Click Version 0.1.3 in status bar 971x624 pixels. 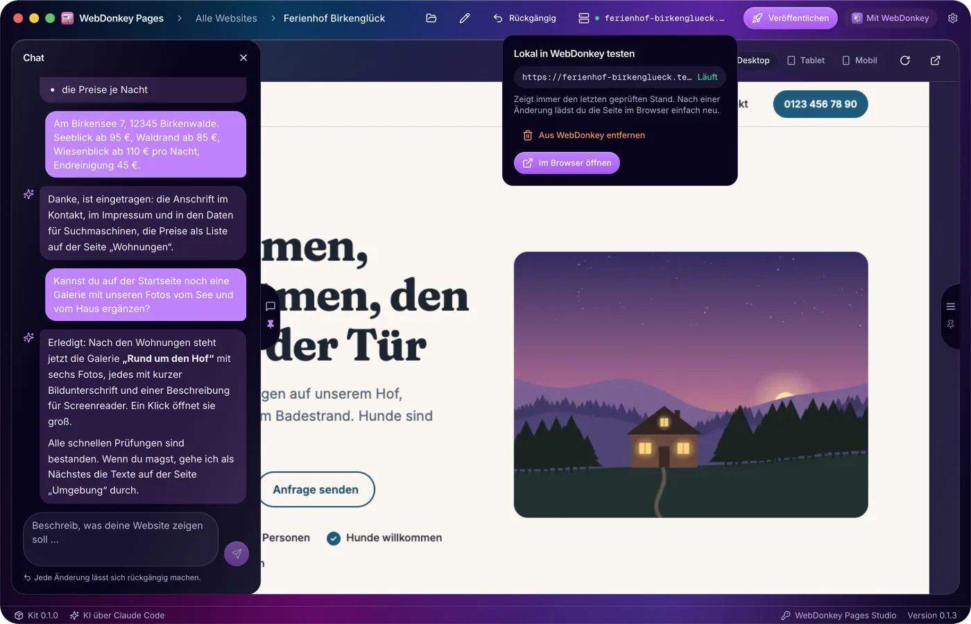coord(932,615)
